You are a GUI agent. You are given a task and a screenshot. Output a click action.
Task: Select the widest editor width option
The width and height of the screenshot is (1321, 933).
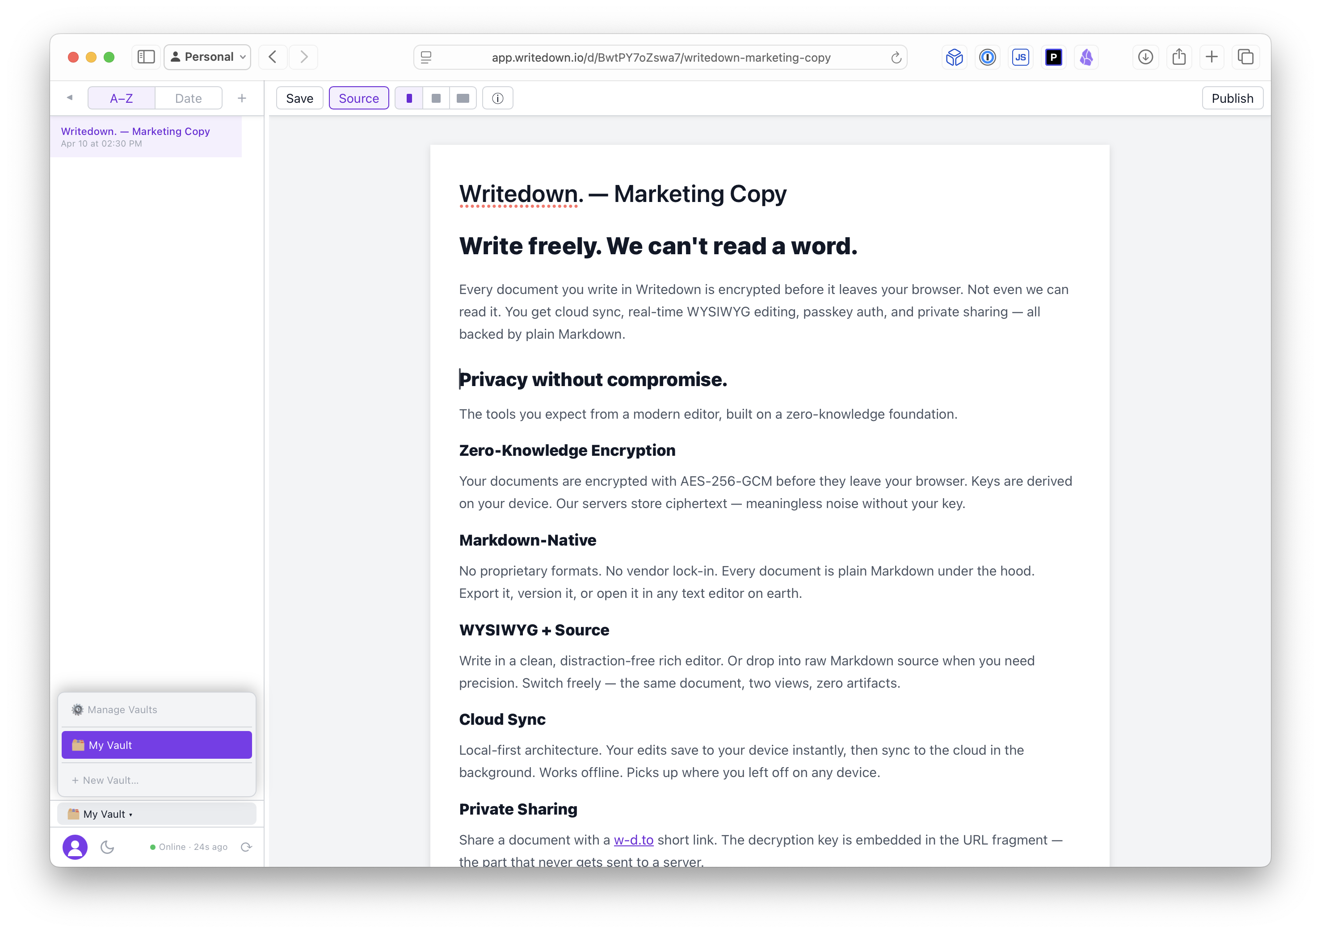coord(462,98)
